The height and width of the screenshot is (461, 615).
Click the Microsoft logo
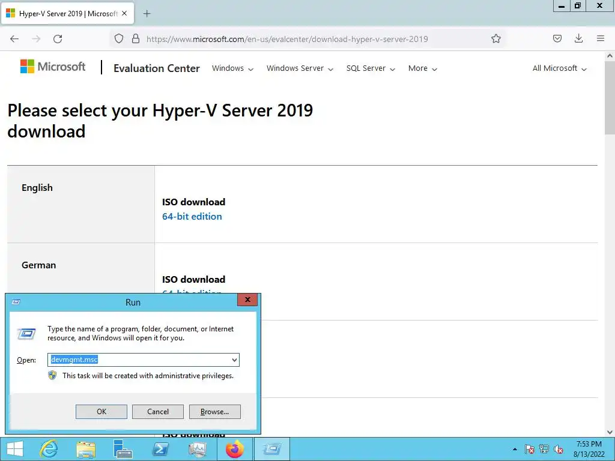(x=53, y=67)
